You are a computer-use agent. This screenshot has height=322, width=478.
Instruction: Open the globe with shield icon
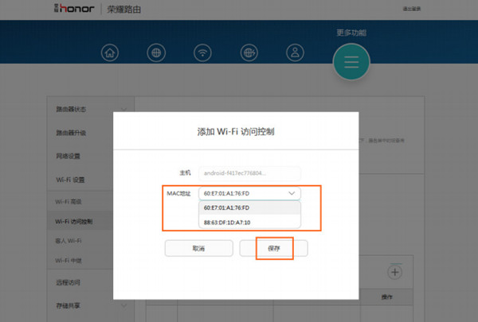point(249,53)
